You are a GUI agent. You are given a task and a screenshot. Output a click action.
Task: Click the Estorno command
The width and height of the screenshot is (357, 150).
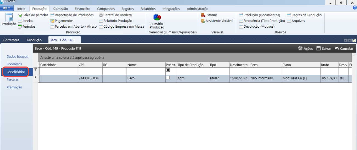(x=209, y=15)
